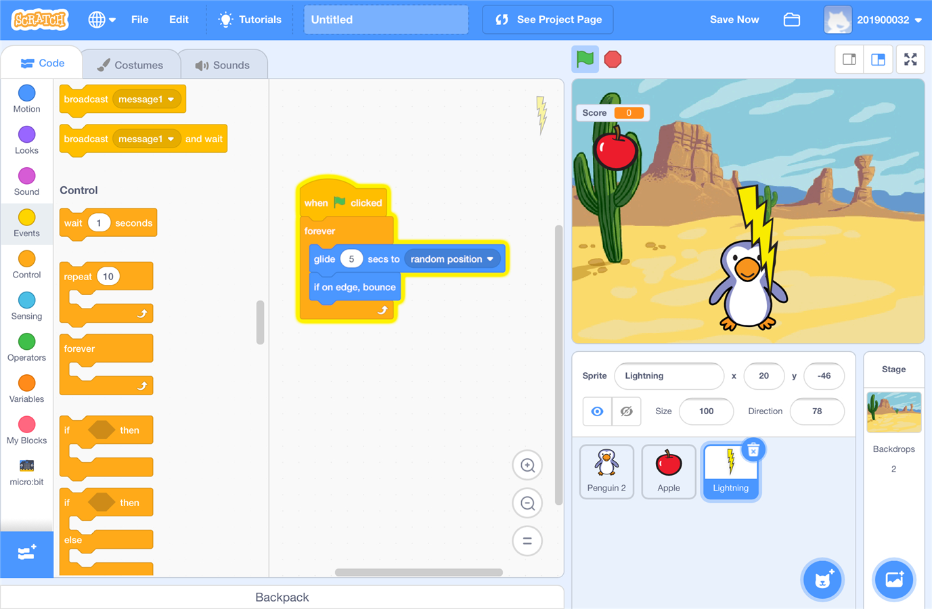Click the Choose a Sprite cat button
Viewport: 932px width, 609px height.
tap(822, 579)
